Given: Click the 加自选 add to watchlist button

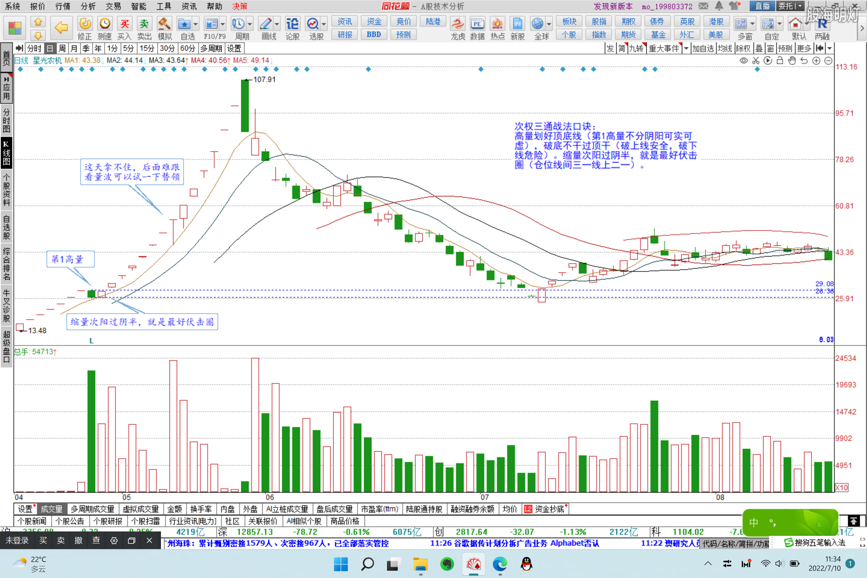Looking at the screenshot, I should pos(703,49).
